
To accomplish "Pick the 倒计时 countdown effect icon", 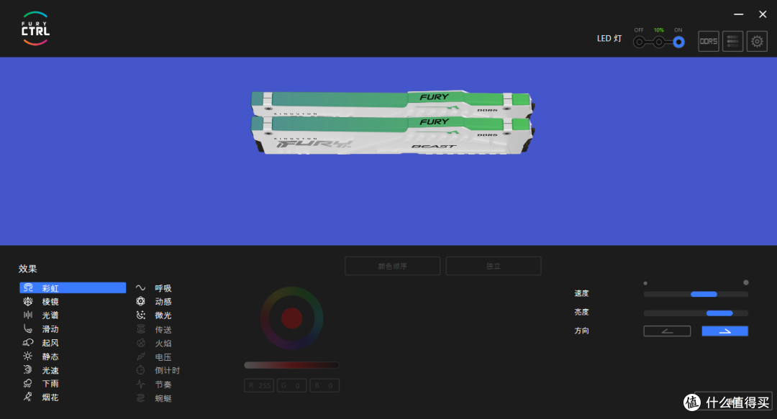I will [141, 370].
